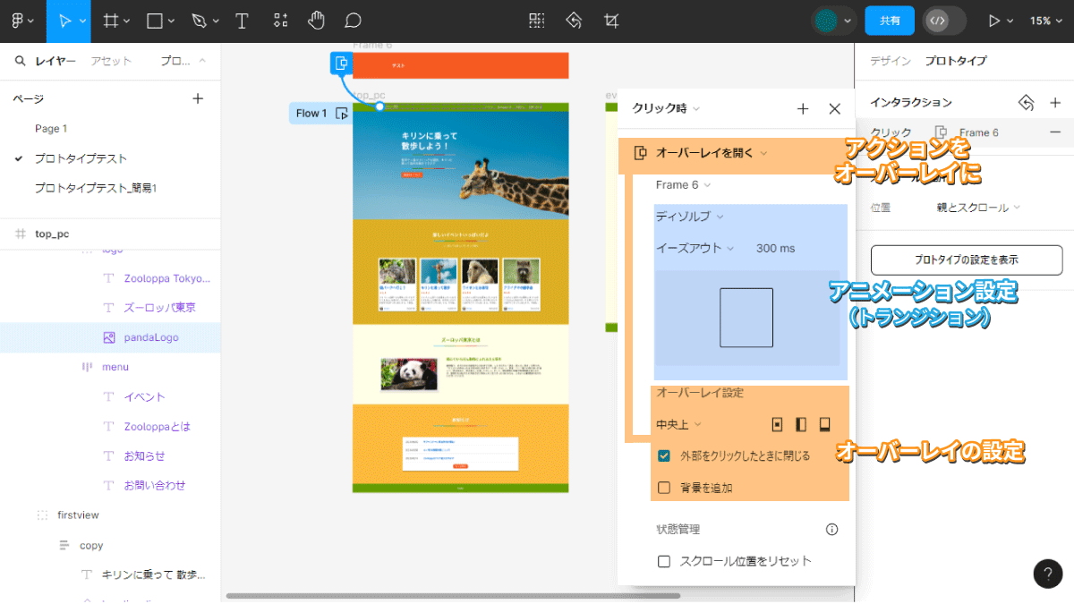Add a new interaction with plus icon
1074x604 pixels.
(x=1054, y=103)
